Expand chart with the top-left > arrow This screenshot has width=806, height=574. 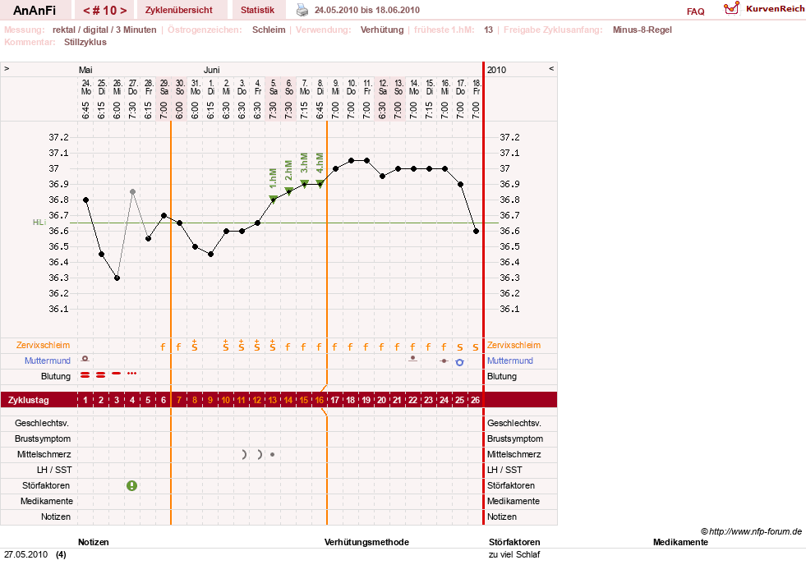7,68
